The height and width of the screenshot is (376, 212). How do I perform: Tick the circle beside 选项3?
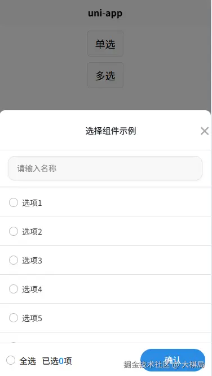[x=14, y=260]
